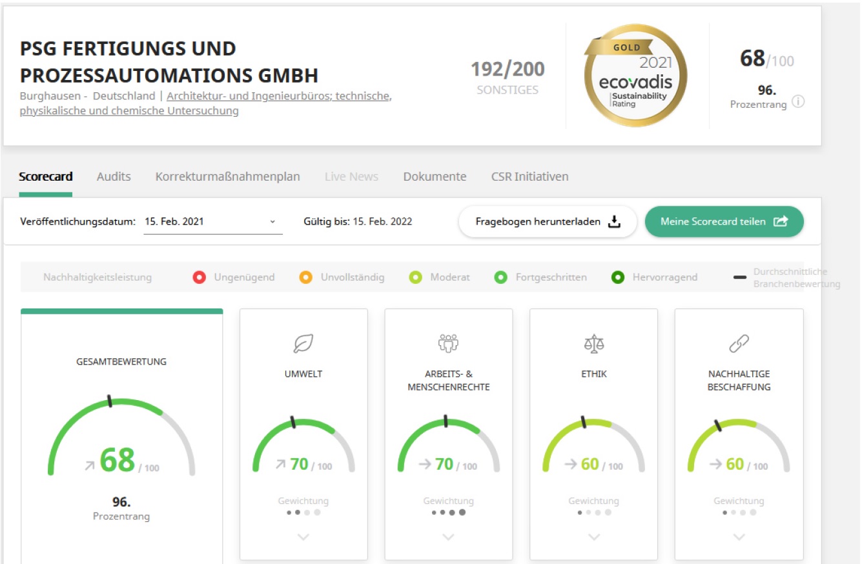Click the trend arrow next to Gesamtbewertung 68

point(89,465)
